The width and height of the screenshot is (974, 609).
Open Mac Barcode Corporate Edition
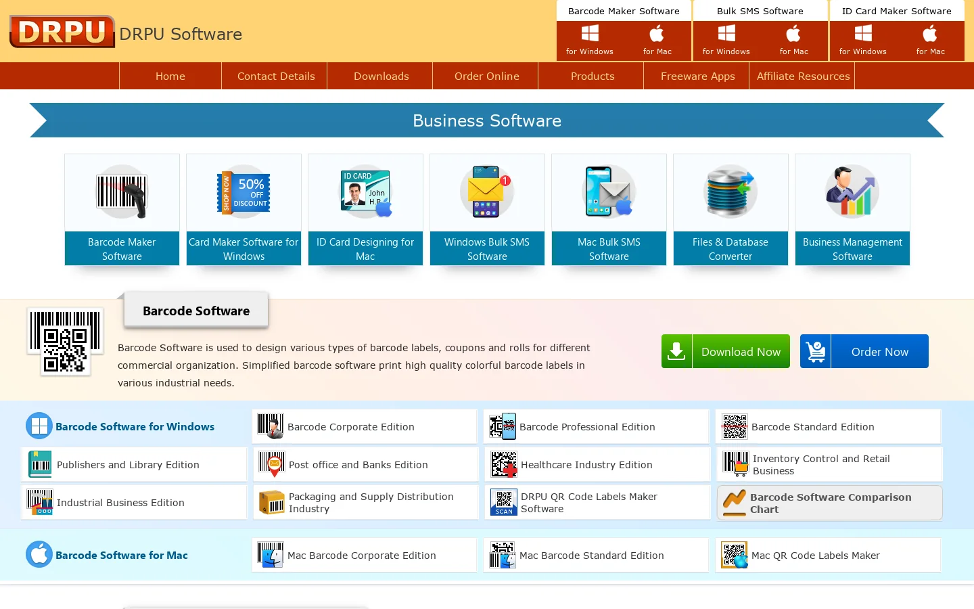[x=365, y=556]
